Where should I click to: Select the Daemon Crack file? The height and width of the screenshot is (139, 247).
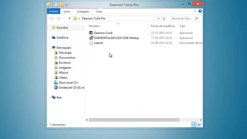pyautogui.click(x=103, y=33)
